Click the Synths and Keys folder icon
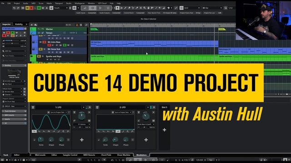The height and width of the screenshot is (163, 291). point(32,56)
